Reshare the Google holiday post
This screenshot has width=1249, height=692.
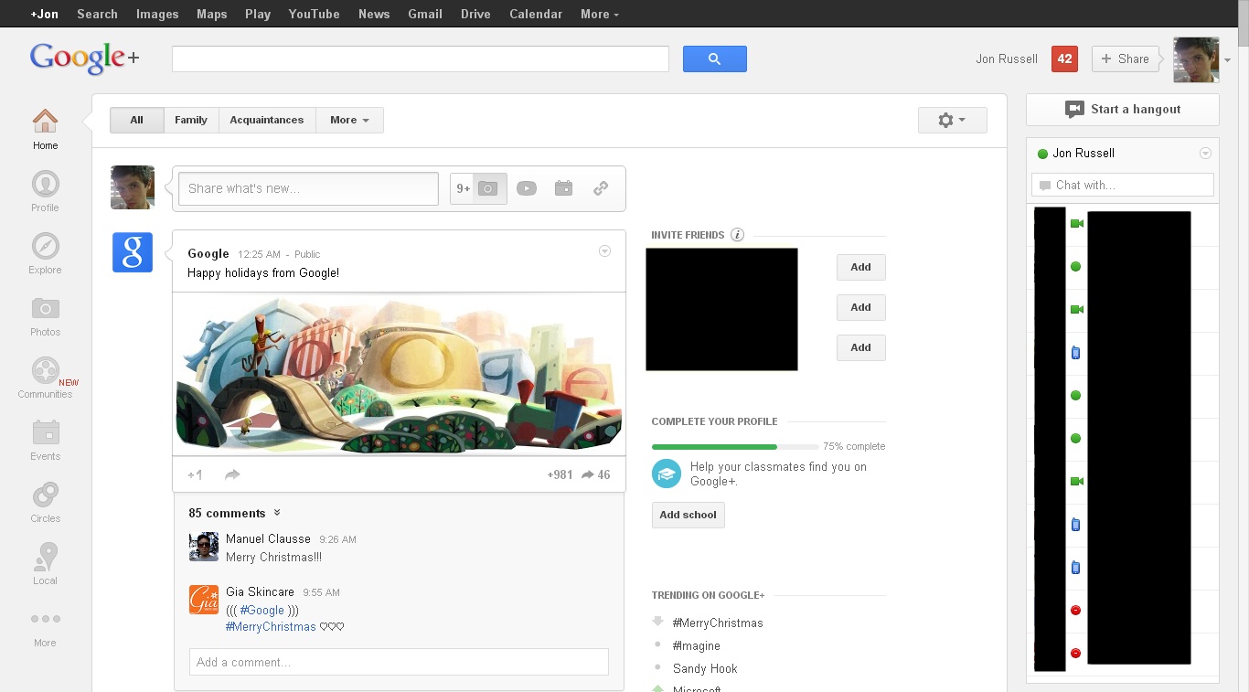pos(232,474)
